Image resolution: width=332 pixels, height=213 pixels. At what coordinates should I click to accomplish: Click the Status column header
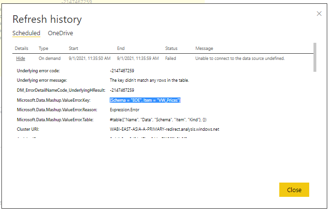(171, 48)
